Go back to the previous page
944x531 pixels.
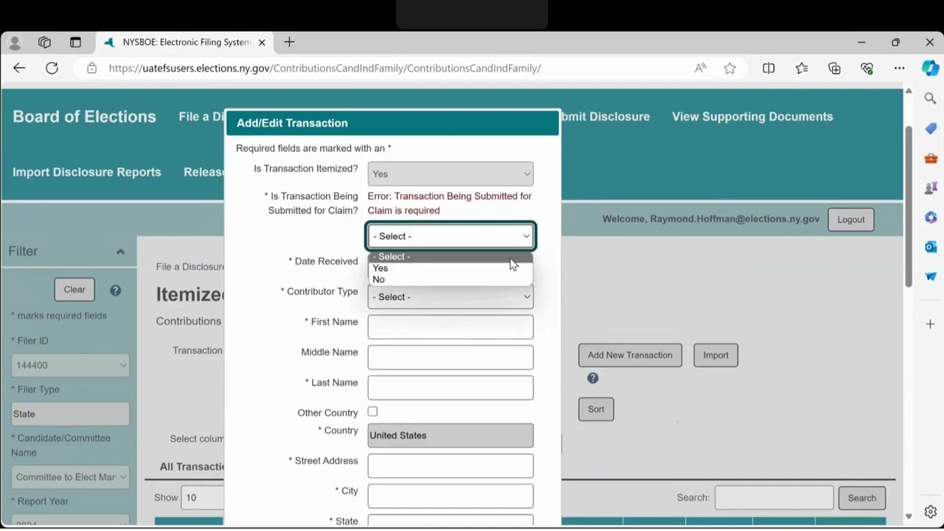click(x=19, y=68)
